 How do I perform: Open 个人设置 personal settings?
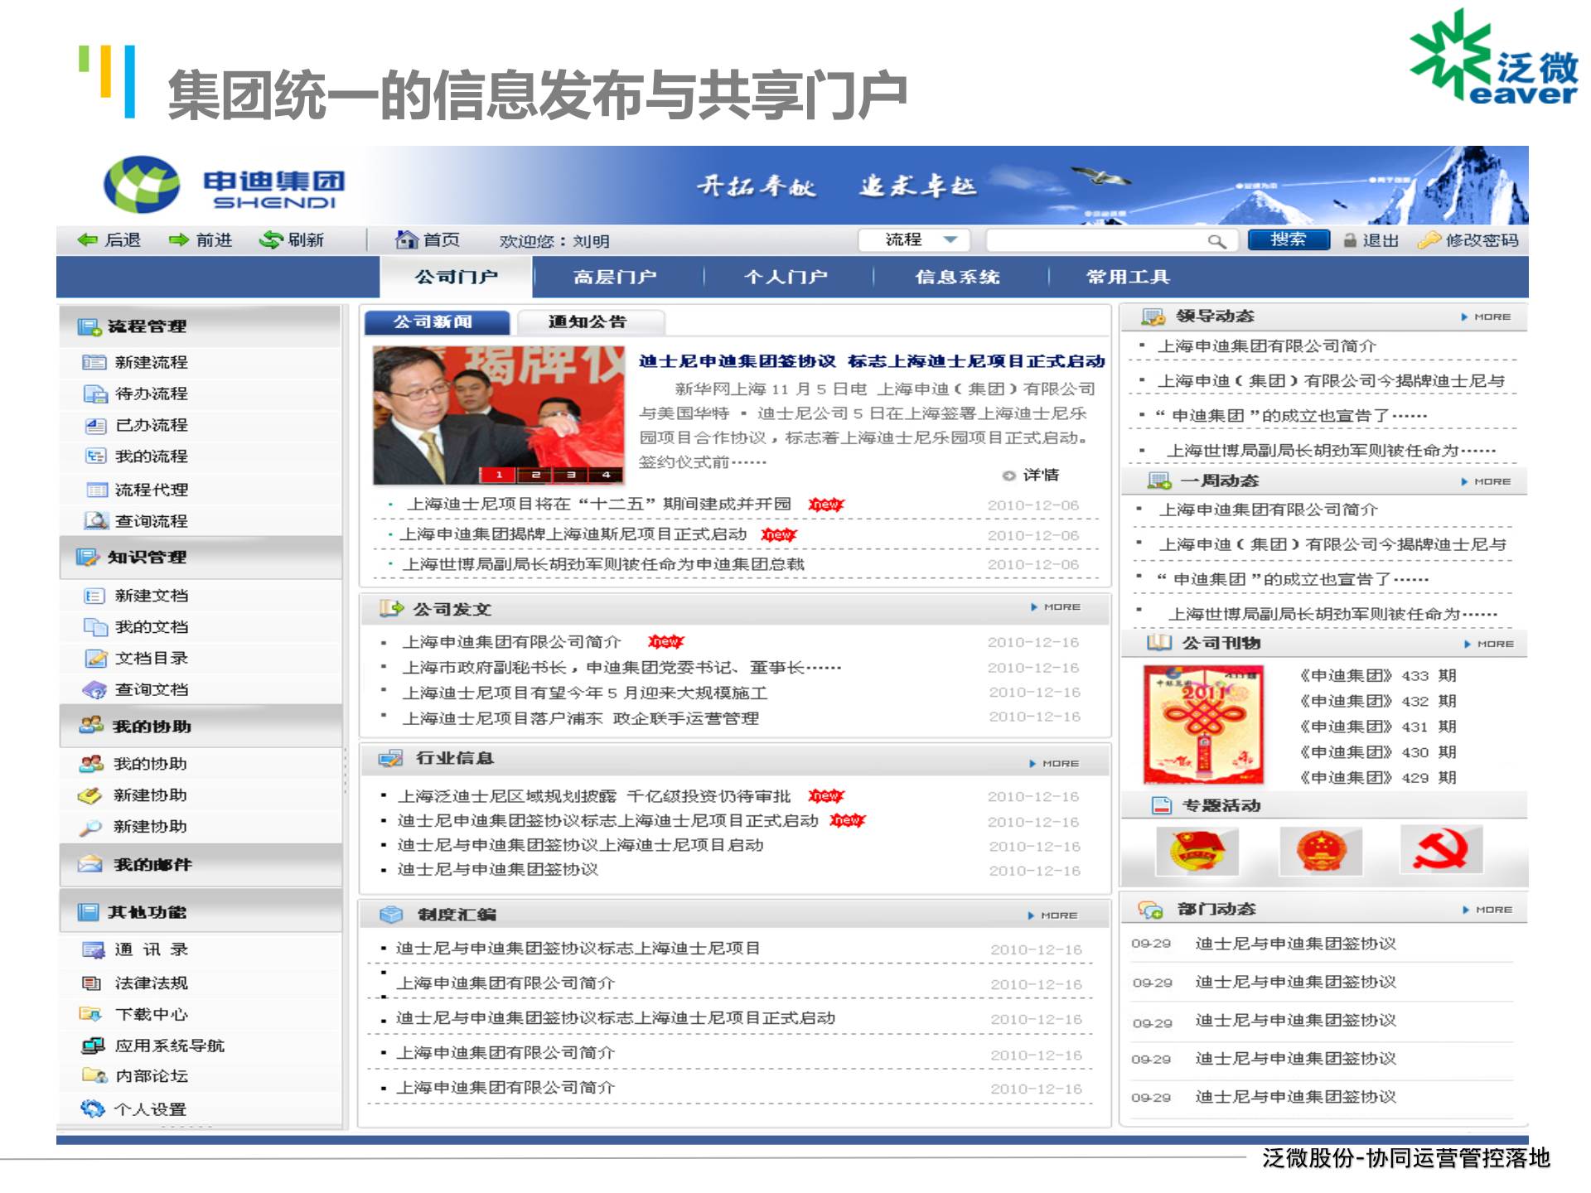152,1108
